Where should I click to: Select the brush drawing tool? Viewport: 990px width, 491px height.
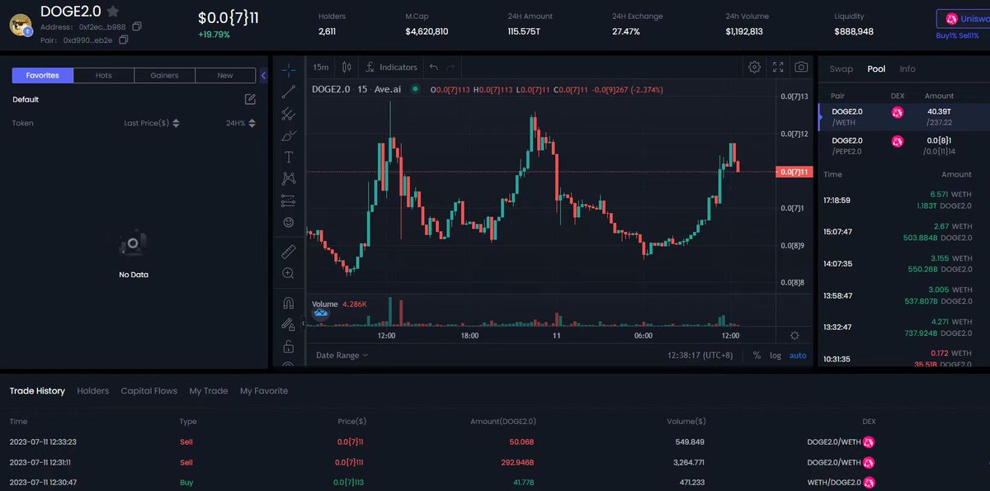click(288, 135)
